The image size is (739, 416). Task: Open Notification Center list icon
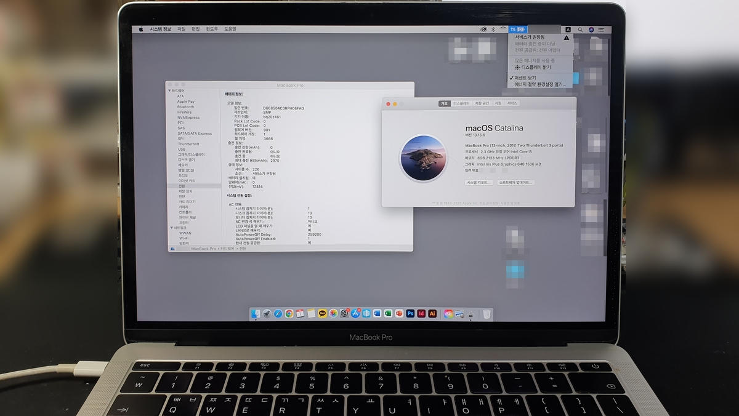[x=601, y=30]
